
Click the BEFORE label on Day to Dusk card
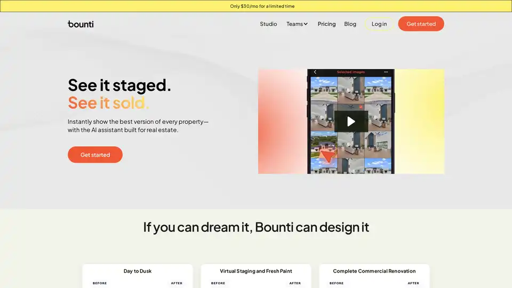(100, 283)
